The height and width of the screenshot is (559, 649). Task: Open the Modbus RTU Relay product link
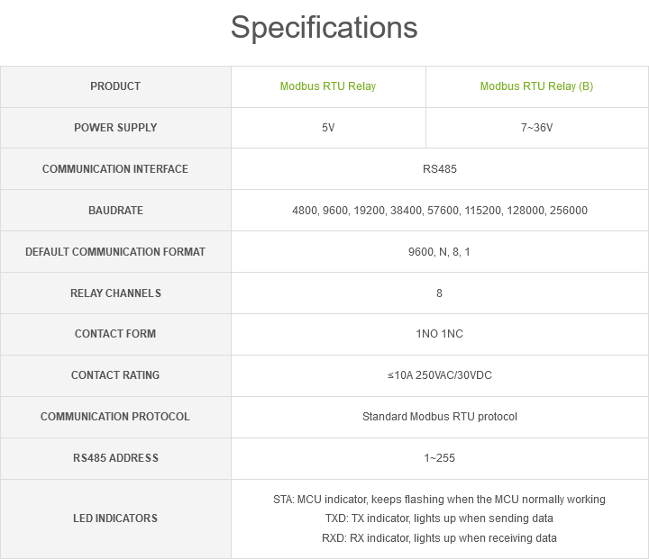[x=328, y=86]
